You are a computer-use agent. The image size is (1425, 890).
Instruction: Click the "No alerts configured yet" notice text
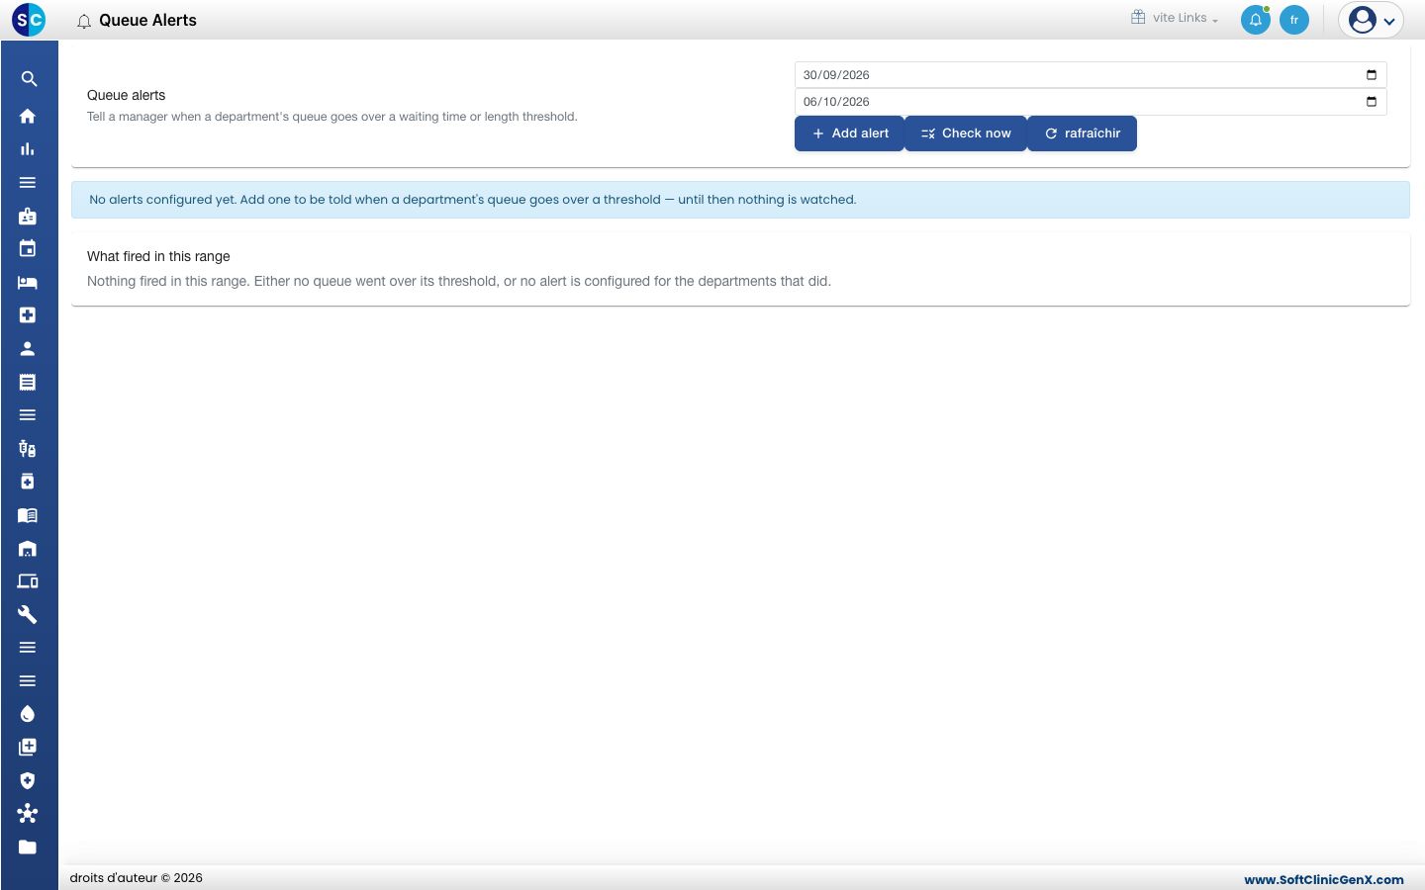472,200
